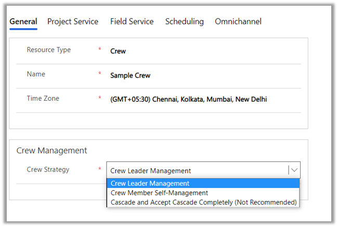The width and height of the screenshot is (338, 227).
Task: Select the Scheduling tab
Action: click(x=185, y=22)
